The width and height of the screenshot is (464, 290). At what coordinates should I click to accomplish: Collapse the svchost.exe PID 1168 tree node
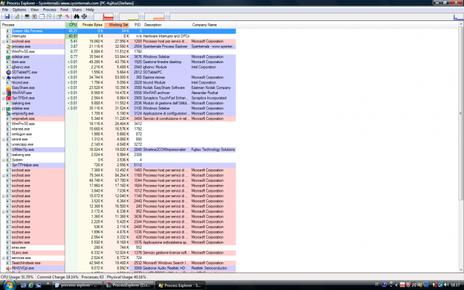click(4, 176)
